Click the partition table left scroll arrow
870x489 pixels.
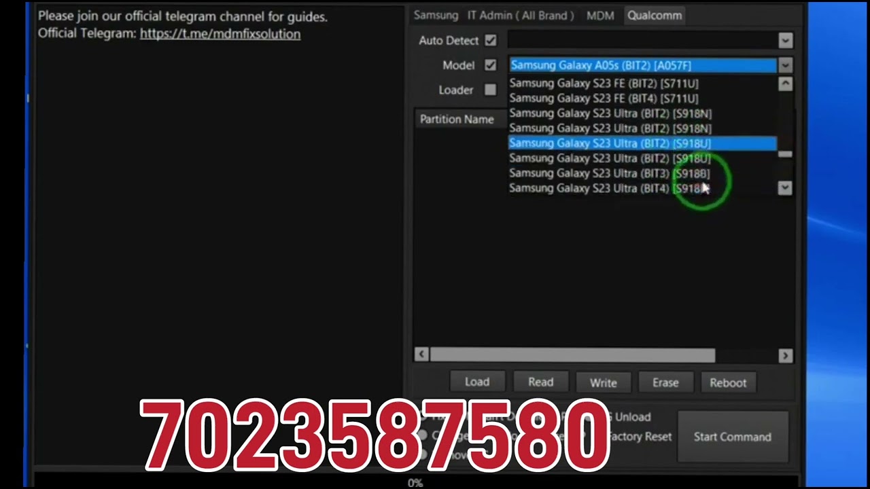click(x=421, y=355)
